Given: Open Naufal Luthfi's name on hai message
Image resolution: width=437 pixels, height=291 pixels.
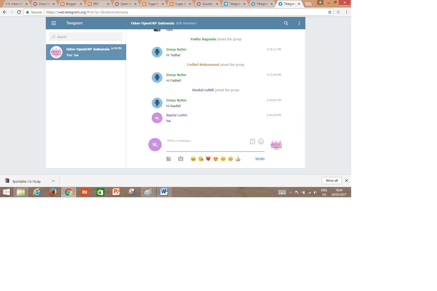Looking at the screenshot, I should (176, 115).
